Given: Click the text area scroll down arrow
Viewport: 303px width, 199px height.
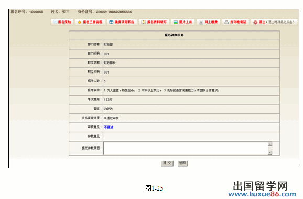Looking at the screenshot, I should click(x=270, y=153).
